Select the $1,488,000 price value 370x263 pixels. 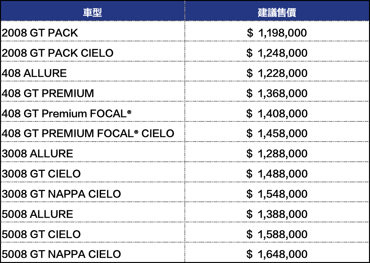[x=277, y=174]
